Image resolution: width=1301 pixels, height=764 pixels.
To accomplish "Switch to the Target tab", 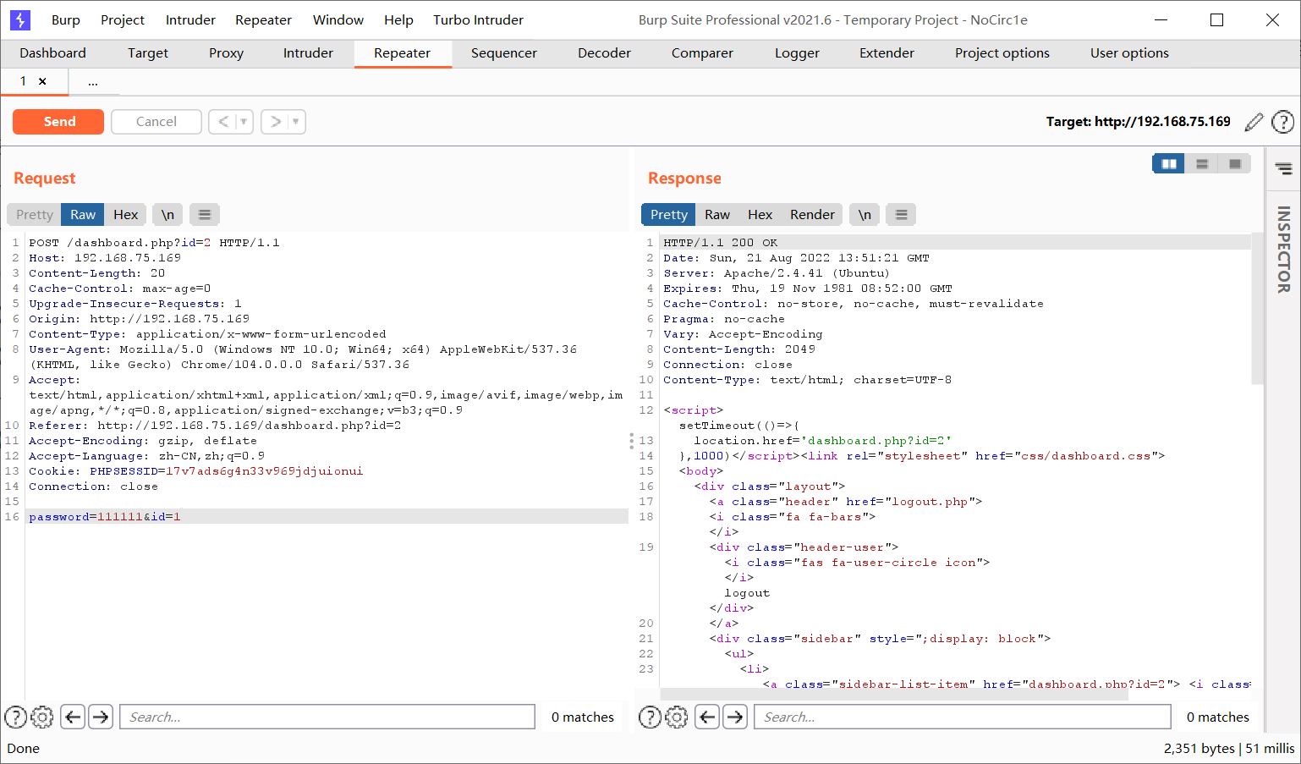I will tap(148, 53).
